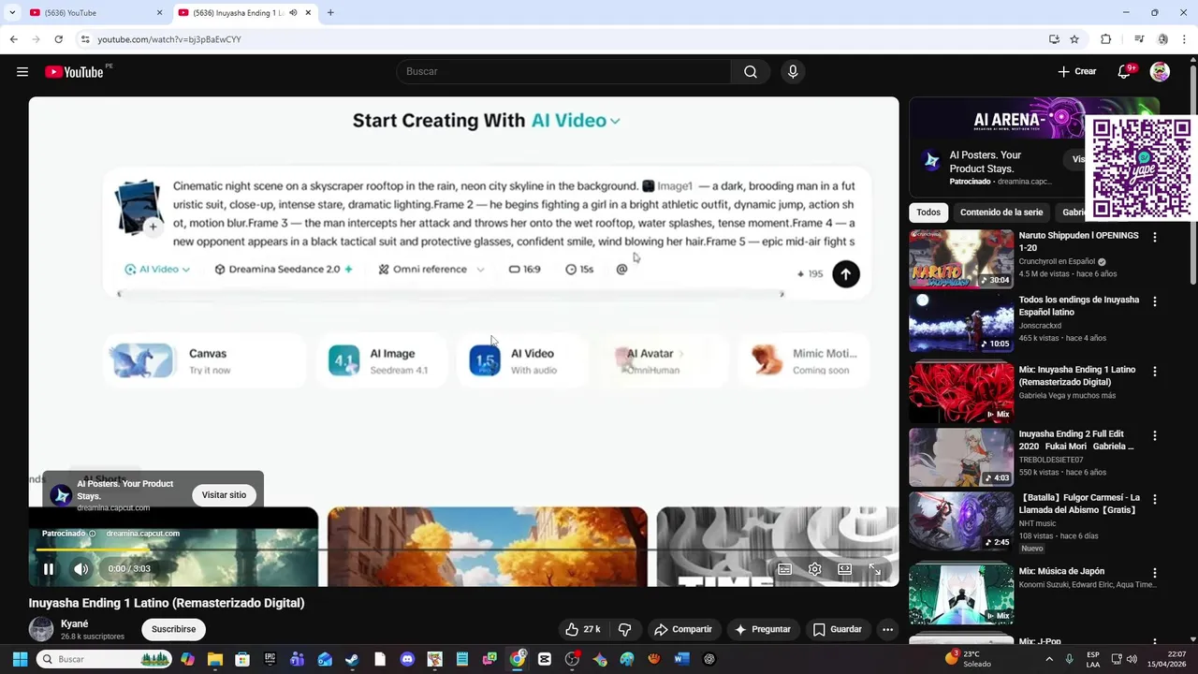Image resolution: width=1198 pixels, height=674 pixels.
Task: Open the video player settings gear
Action: (x=814, y=569)
